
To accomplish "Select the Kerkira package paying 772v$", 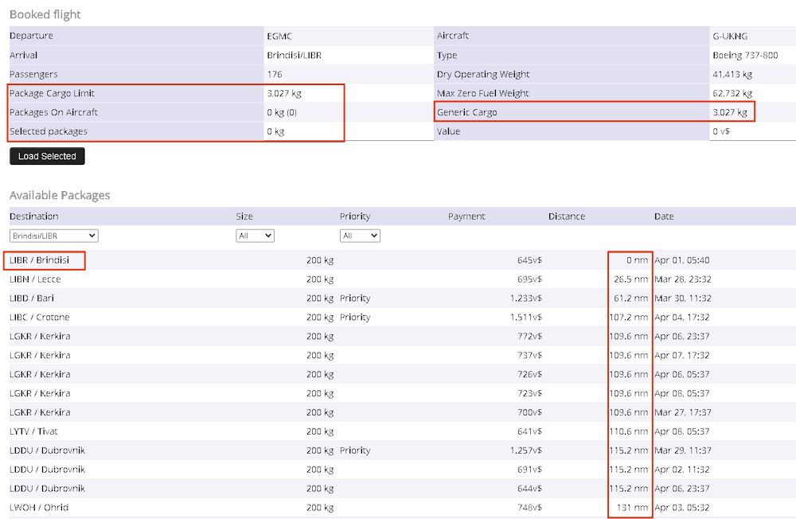I will [x=40, y=337].
